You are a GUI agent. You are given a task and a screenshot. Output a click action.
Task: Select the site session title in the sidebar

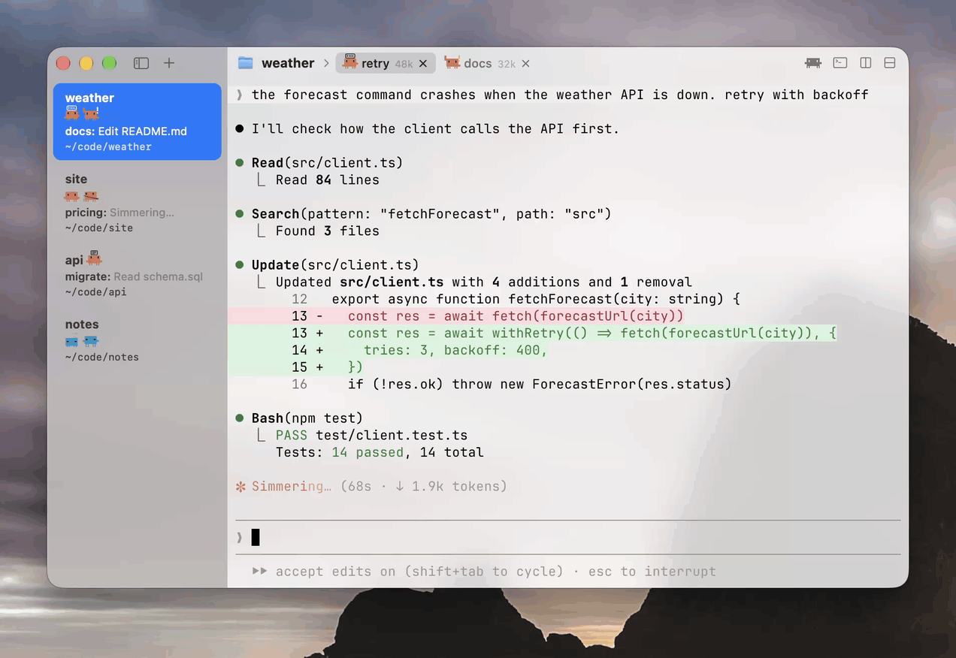76,179
